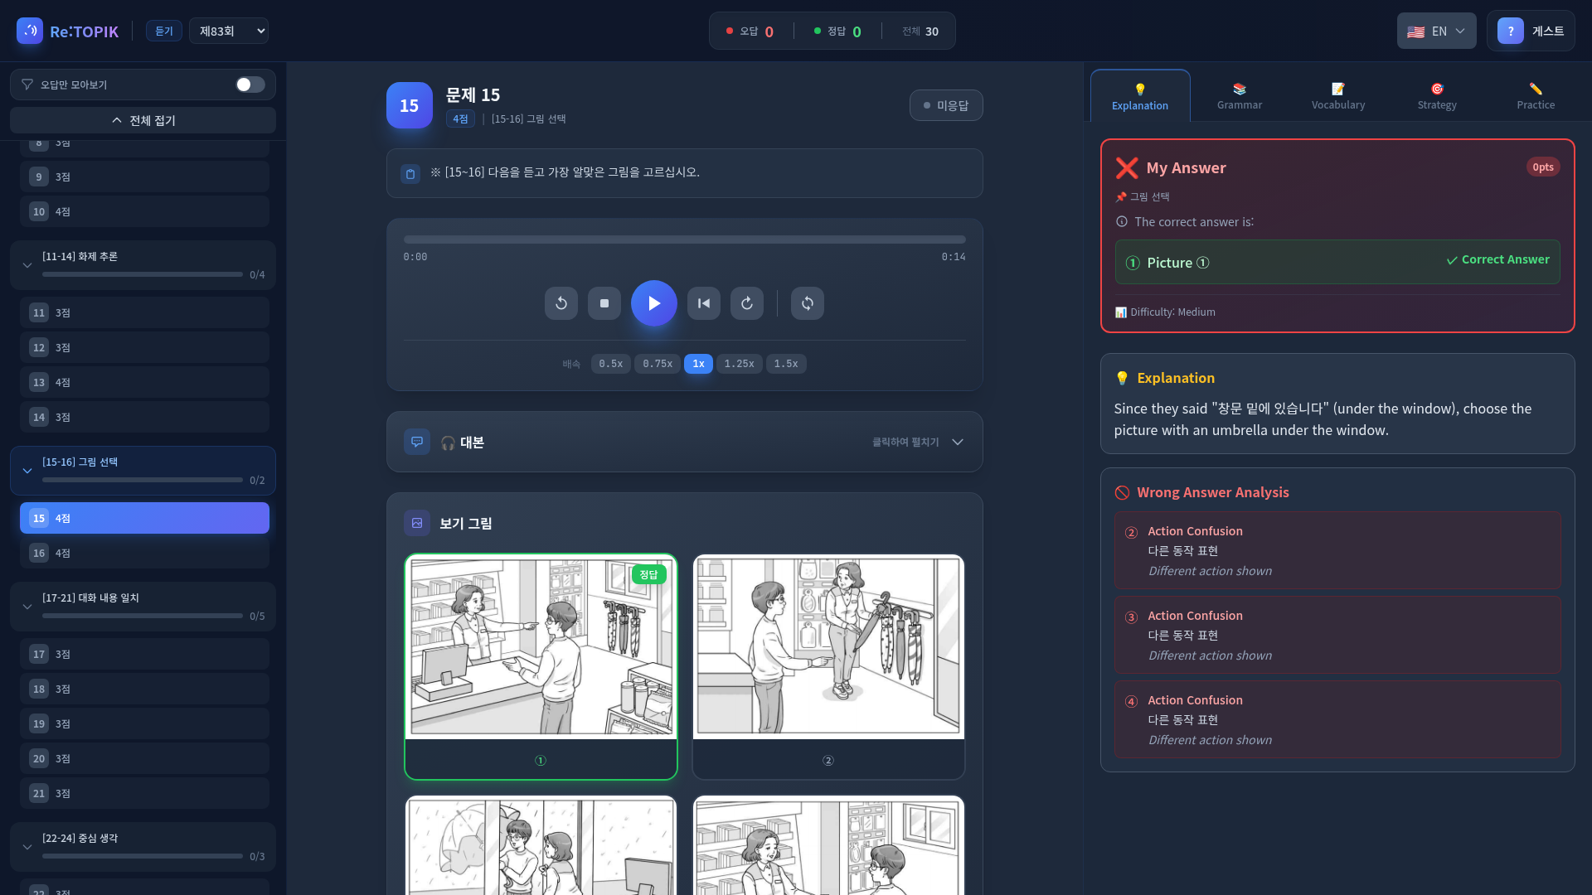Click the audio progress bar
The height and width of the screenshot is (895, 1592).
[685, 239]
